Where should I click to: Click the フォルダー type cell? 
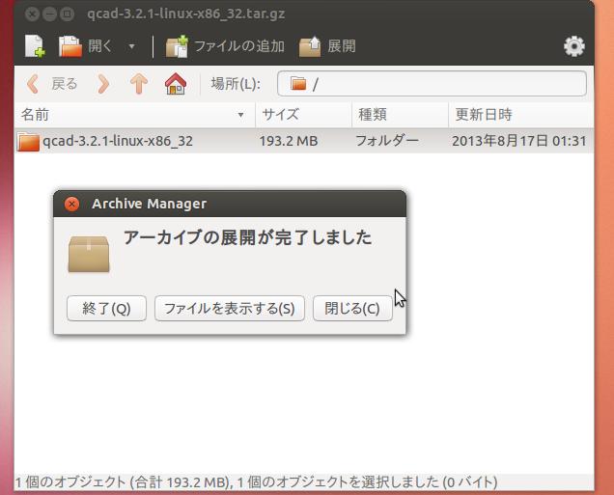[x=387, y=141]
